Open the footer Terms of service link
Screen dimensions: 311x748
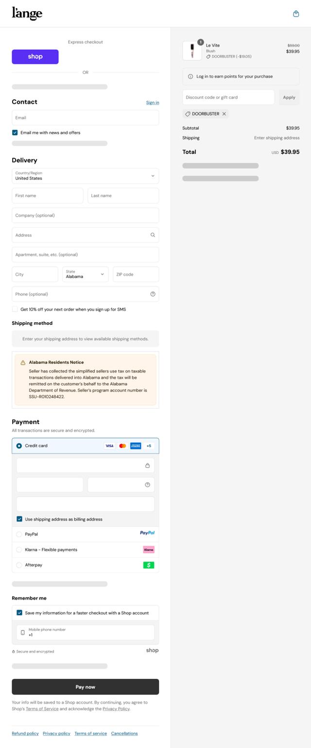click(x=90, y=733)
